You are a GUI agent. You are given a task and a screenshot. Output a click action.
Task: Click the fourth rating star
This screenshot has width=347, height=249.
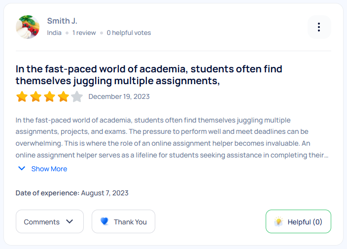coord(63,96)
